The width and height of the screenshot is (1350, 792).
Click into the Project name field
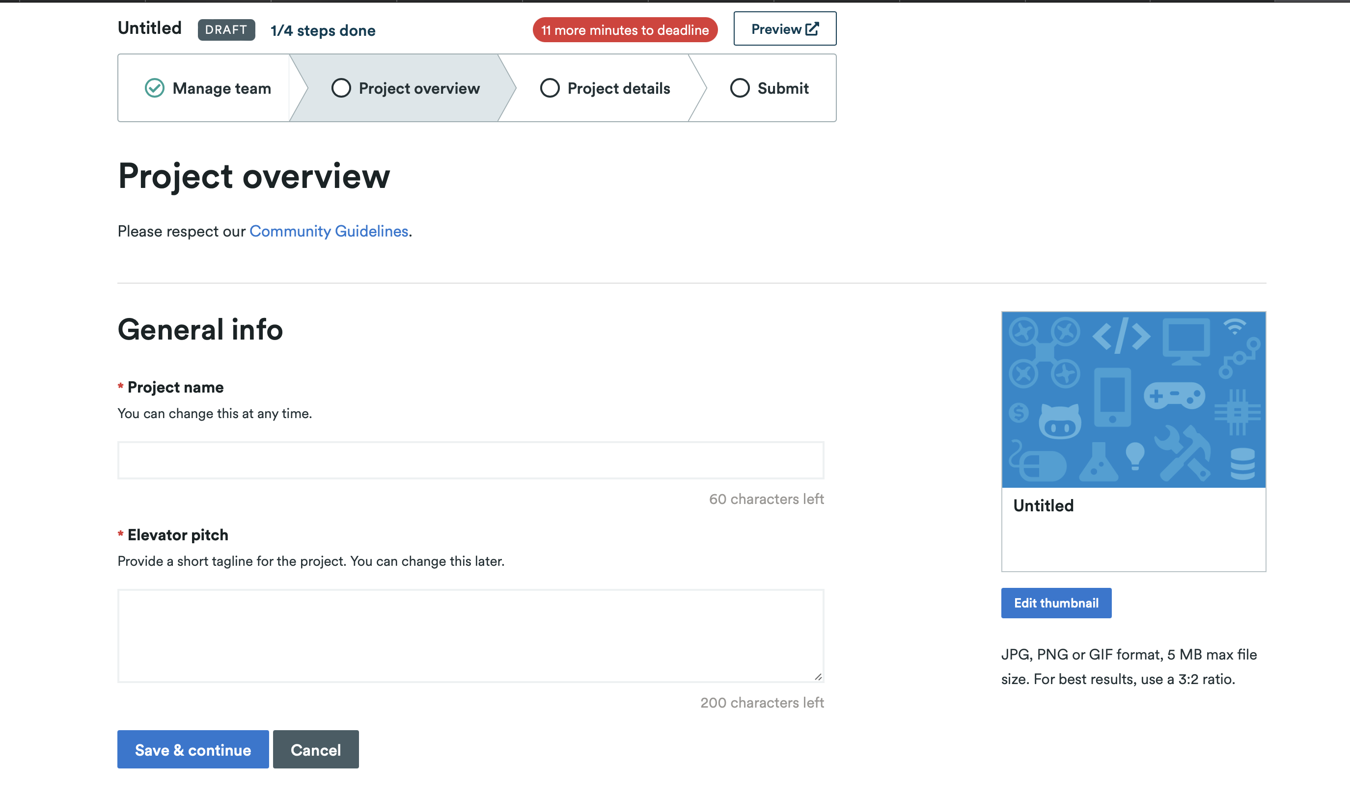(x=470, y=460)
